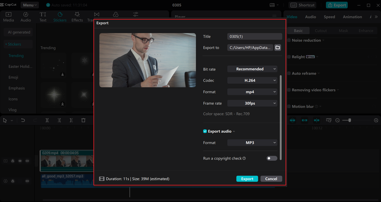Image resolution: width=381 pixels, height=202 pixels.
Task: Select the Enhance sub-tab
Action: [x=366, y=31]
